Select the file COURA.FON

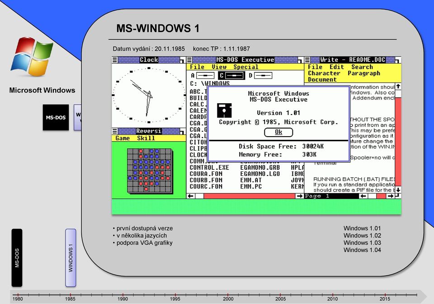(x=206, y=174)
